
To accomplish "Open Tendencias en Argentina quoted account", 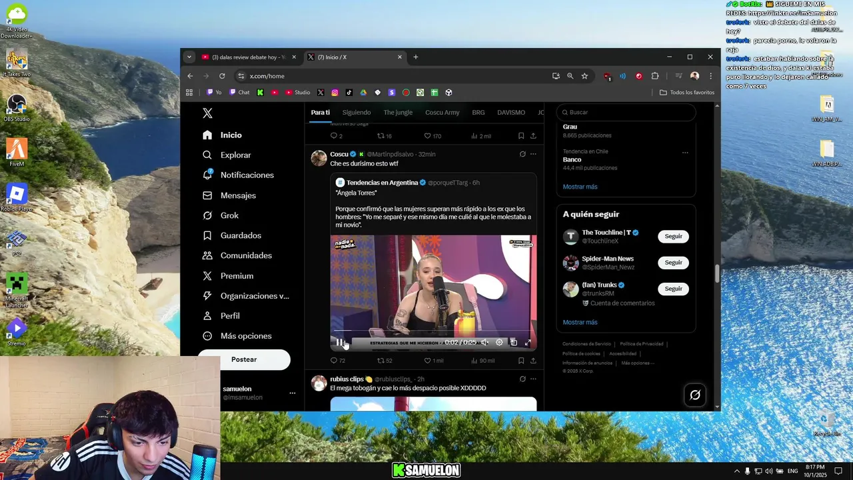I will point(382,183).
